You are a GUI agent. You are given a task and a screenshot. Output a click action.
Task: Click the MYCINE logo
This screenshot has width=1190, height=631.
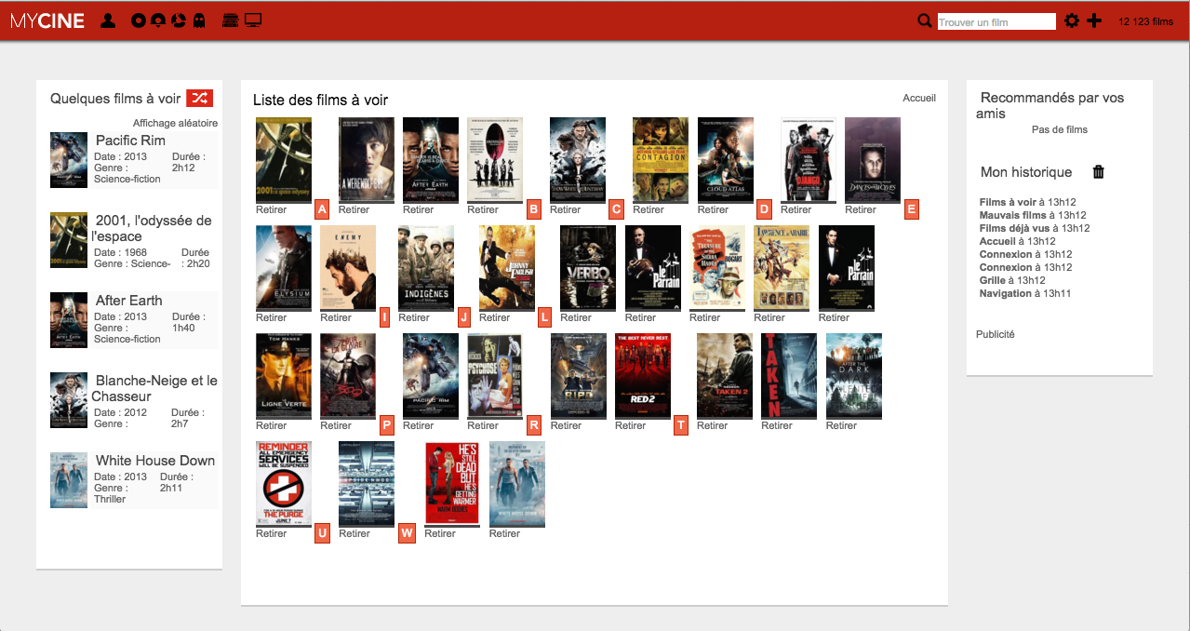pyautogui.click(x=47, y=20)
